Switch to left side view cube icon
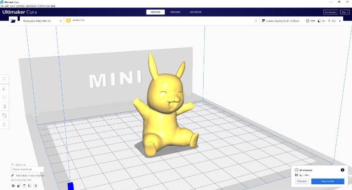The width and height of the screenshot is (352, 190). pos(29,186)
